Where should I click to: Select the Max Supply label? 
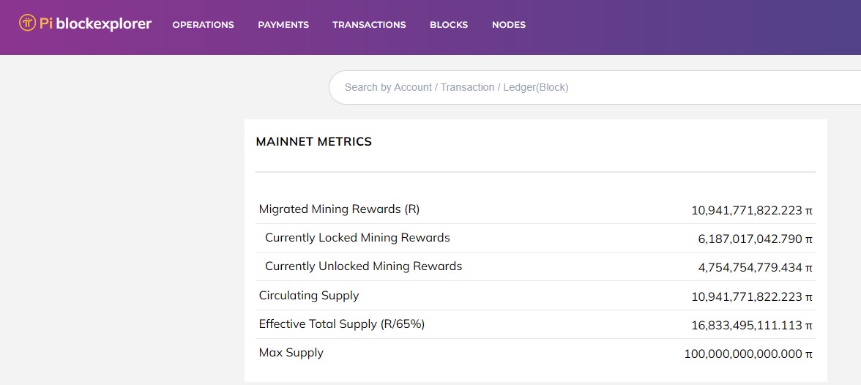coord(291,353)
